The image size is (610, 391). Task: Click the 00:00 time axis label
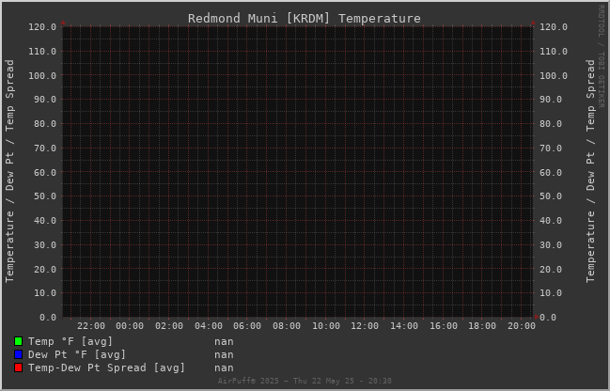click(130, 326)
